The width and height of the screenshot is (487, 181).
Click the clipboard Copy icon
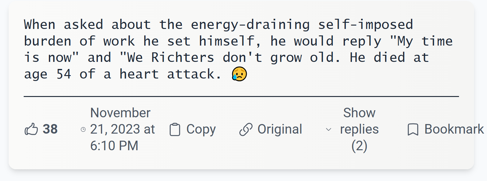tap(175, 129)
